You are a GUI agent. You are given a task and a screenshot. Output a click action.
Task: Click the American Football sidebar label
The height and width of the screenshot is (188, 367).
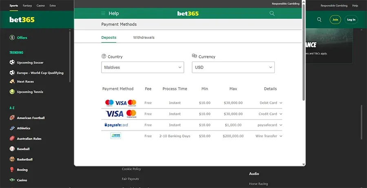pyautogui.click(x=31, y=118)
